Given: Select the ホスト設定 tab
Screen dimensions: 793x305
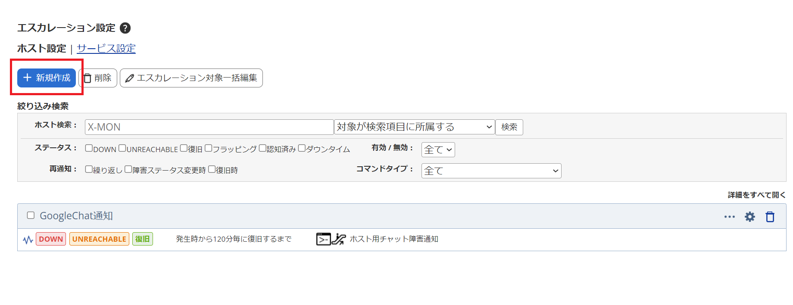Looking at the screenshot, I should pyautogui.click(x=42, y=49).
